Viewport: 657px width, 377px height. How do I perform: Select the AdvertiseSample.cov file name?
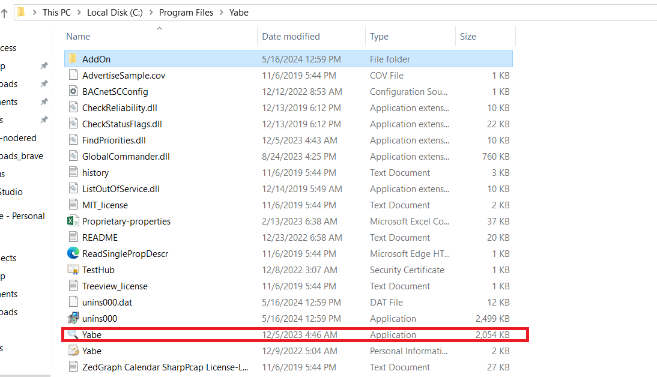coord(124,76)
